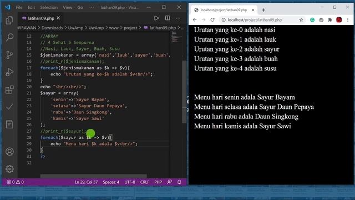The height and width of the screenshot is (200, 355).
Task: Click the feedback icon in the status bar
Action: (169, 182)
